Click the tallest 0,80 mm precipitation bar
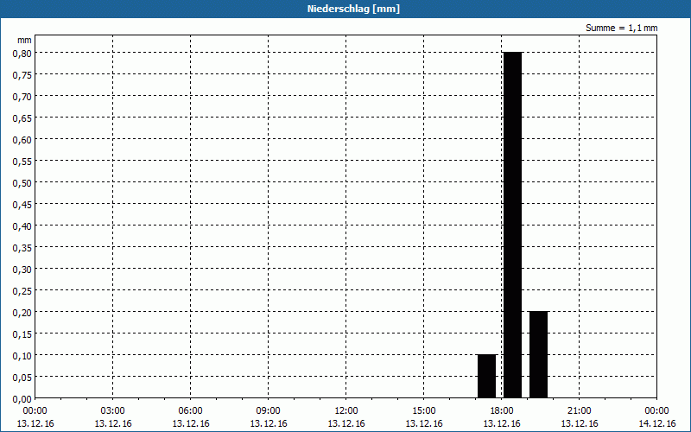This screenshot has height=432, width=691. (512, 225)
